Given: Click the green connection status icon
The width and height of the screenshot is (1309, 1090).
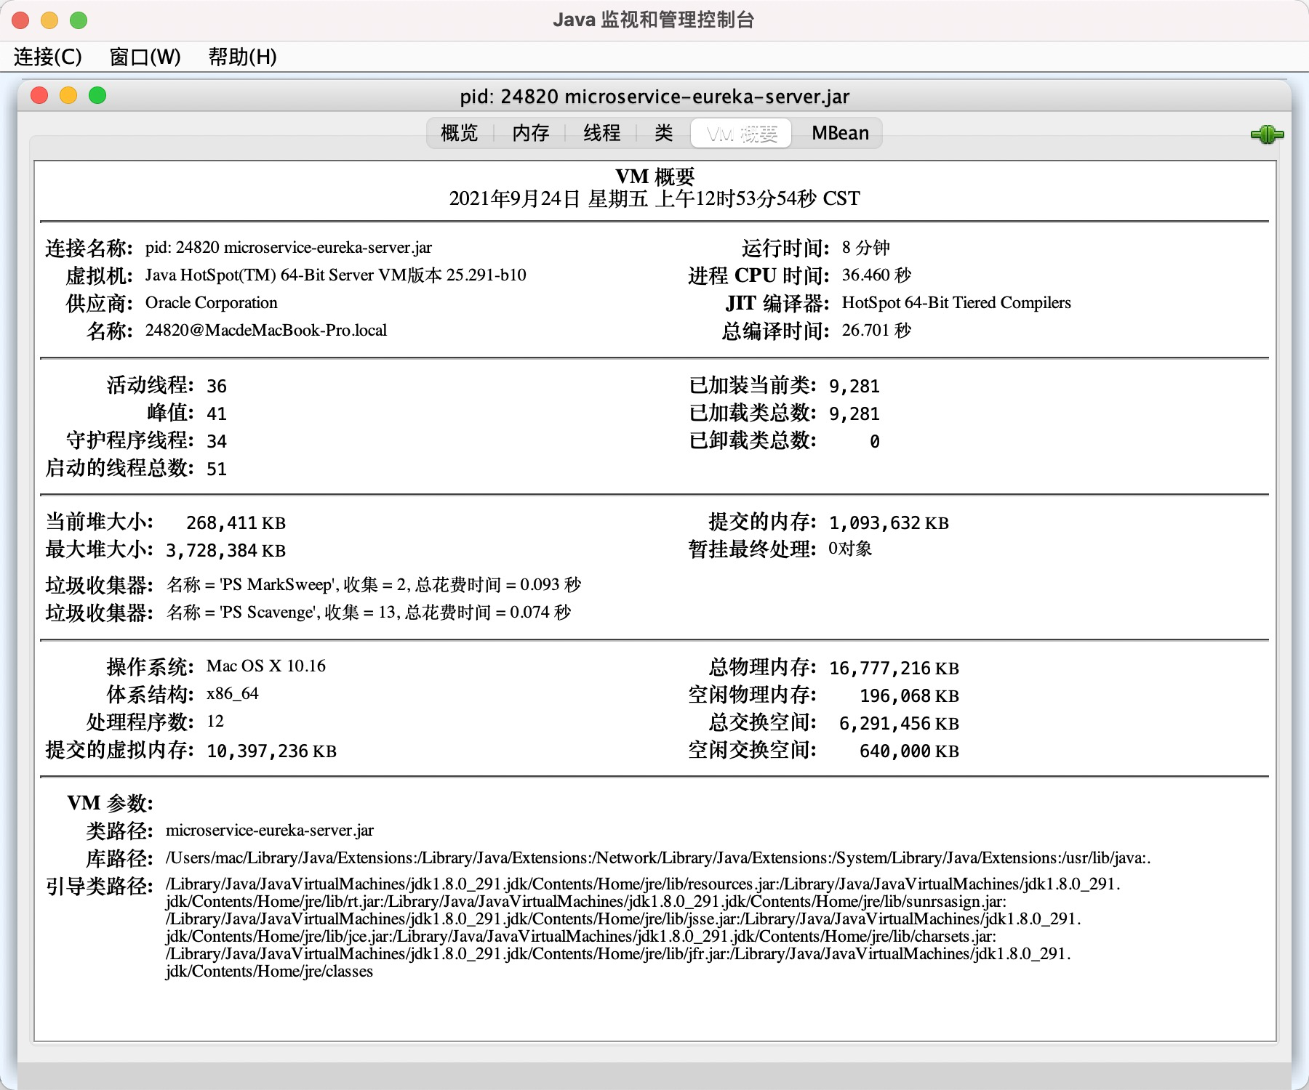Looking at the screenshot, I should pos(1267,134).
